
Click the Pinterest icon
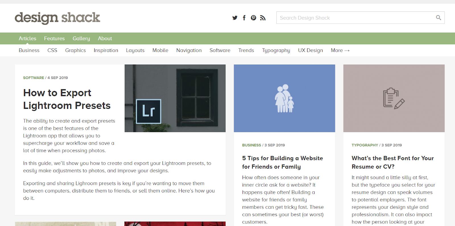[x=253, y=18]
